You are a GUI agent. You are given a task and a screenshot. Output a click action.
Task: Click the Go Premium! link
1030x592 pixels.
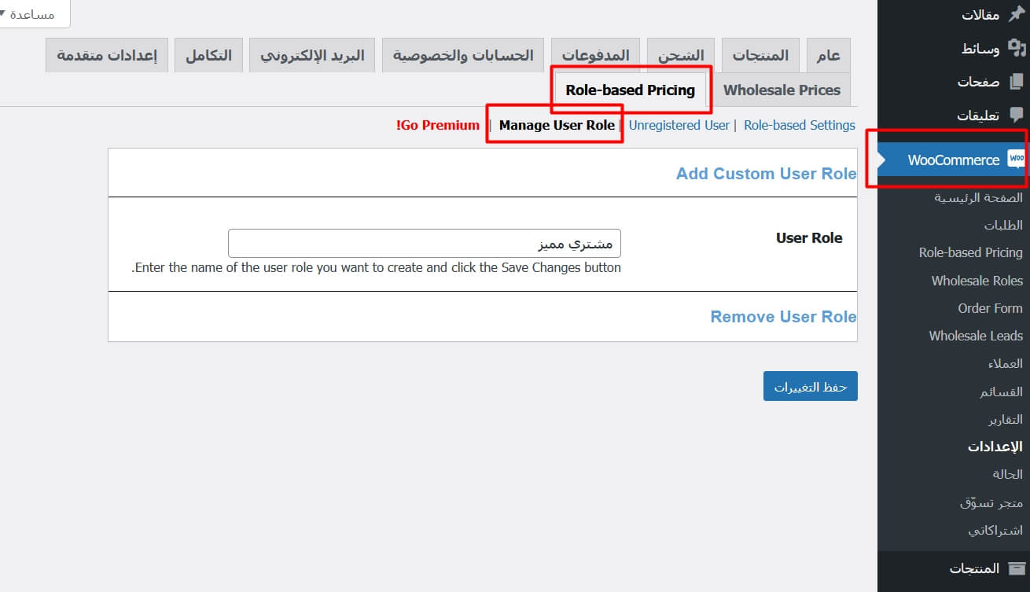(438, 125)
